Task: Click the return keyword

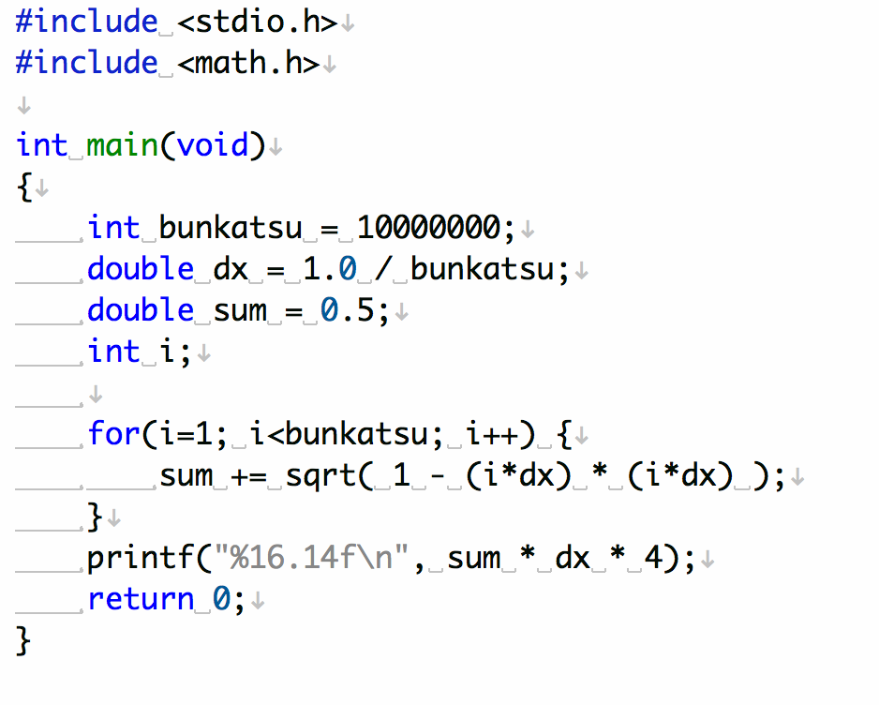Action: click(142, 599)
